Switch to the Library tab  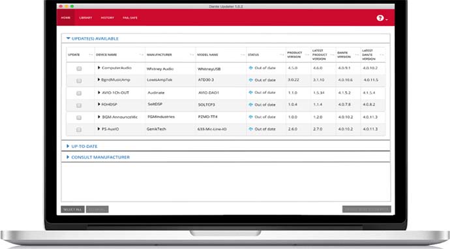[85, 18]
